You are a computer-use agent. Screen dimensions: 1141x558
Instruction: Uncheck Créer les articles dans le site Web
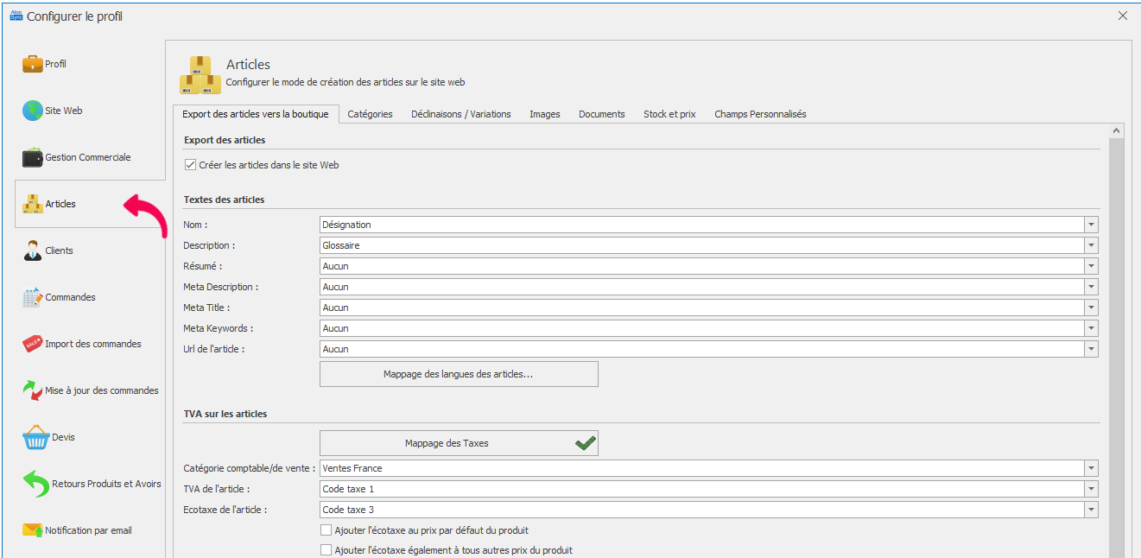(191, 165)
